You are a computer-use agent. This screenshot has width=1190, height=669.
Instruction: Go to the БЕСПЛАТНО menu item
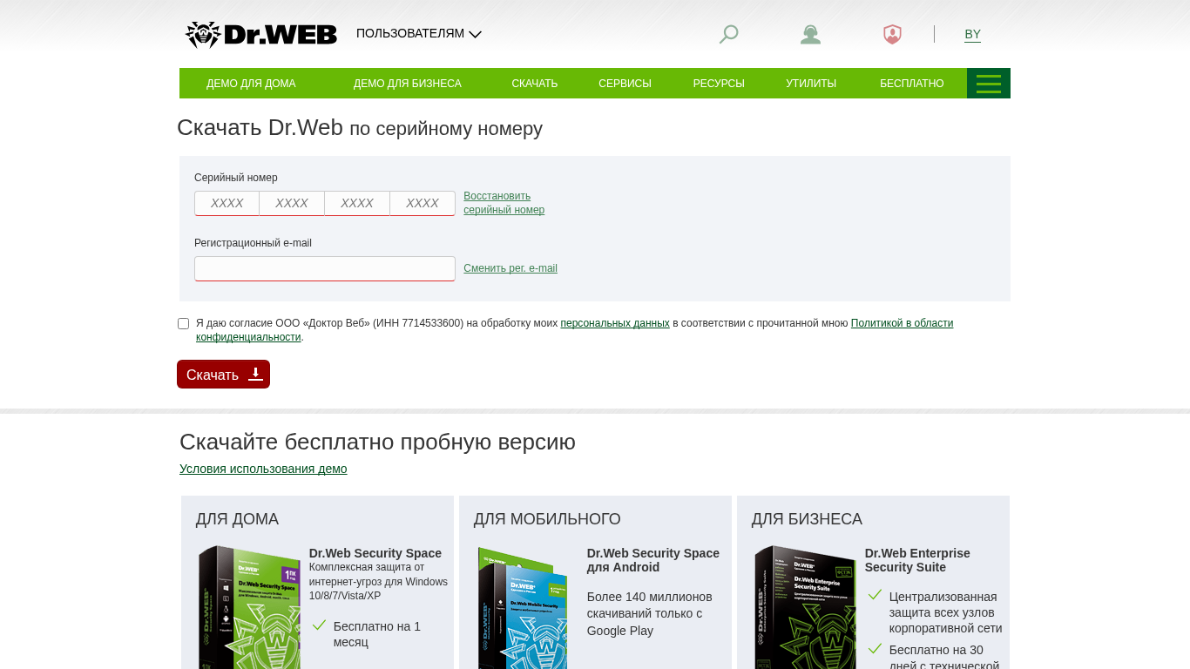click(x=912, y=84)
